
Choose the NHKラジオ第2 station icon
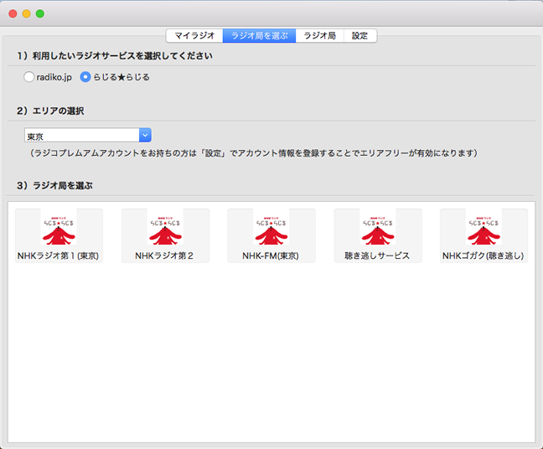(165, 227)
